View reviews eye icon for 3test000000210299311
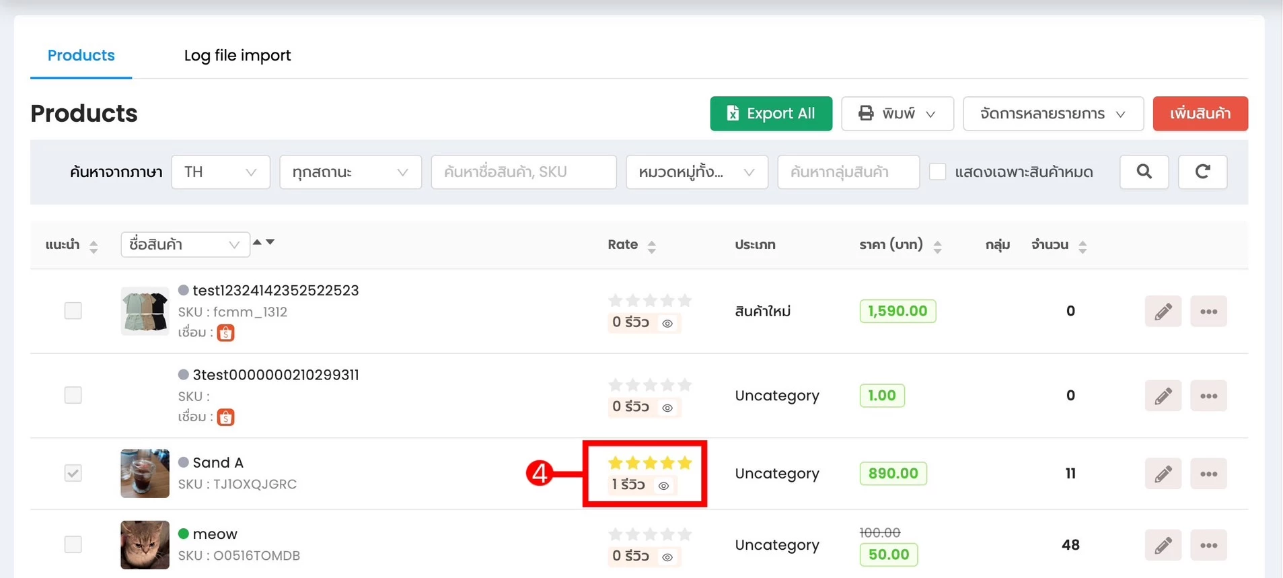The height and width of the screenshot is (578, 1283). click(667, 408)
